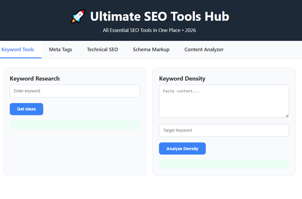Switch to the Keyword Tools tab
Image resolution: width=302 pixels, height=199 pixels.
click(x=18, y=49)
